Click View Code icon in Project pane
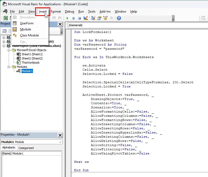 4,31
